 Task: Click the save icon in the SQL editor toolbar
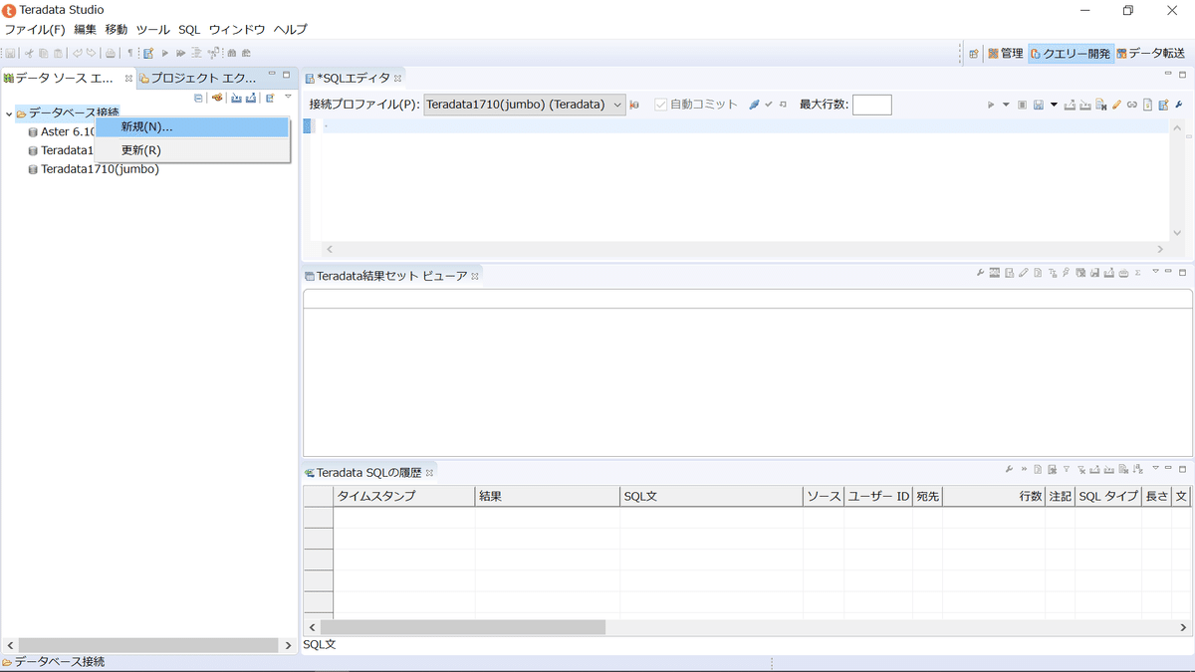pos(1038,105)
